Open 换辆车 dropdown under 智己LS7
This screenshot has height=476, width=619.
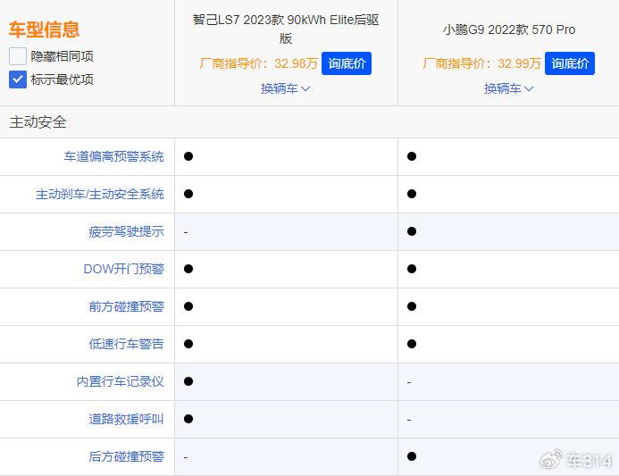[286, 88]
